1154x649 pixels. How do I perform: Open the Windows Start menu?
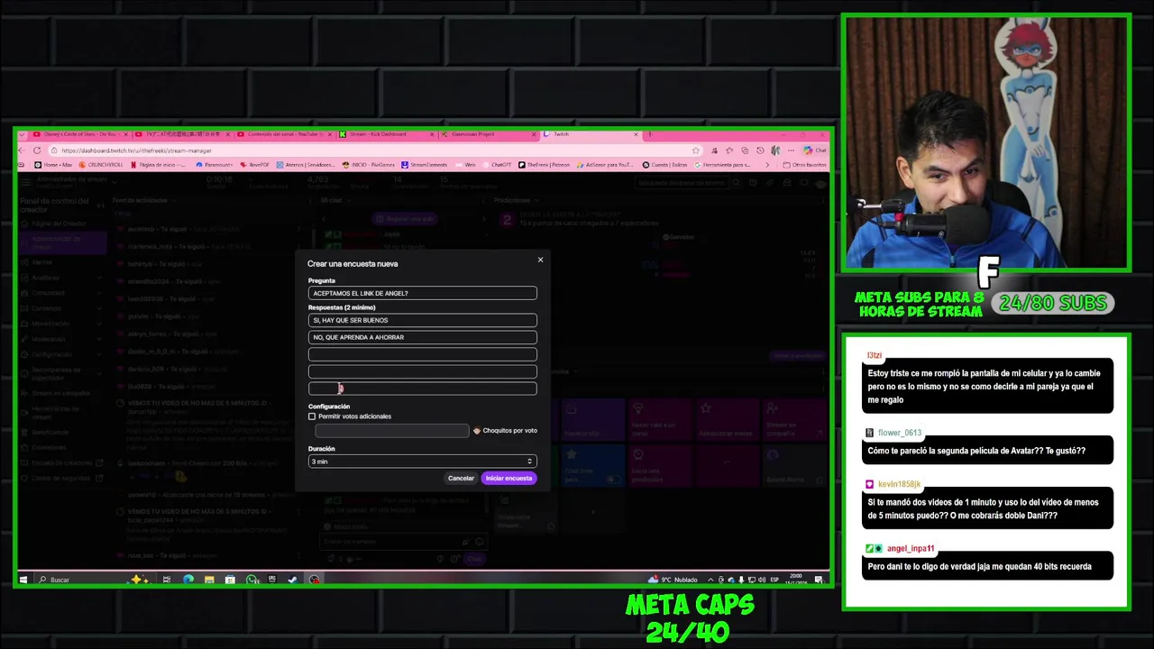pyautogui.click(x=23, y=580)
